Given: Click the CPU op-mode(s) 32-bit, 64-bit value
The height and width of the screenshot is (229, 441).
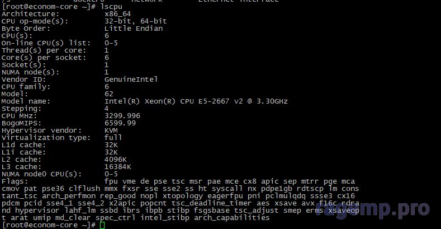Looking at the screenshot, I should click(x=136, y=21).
